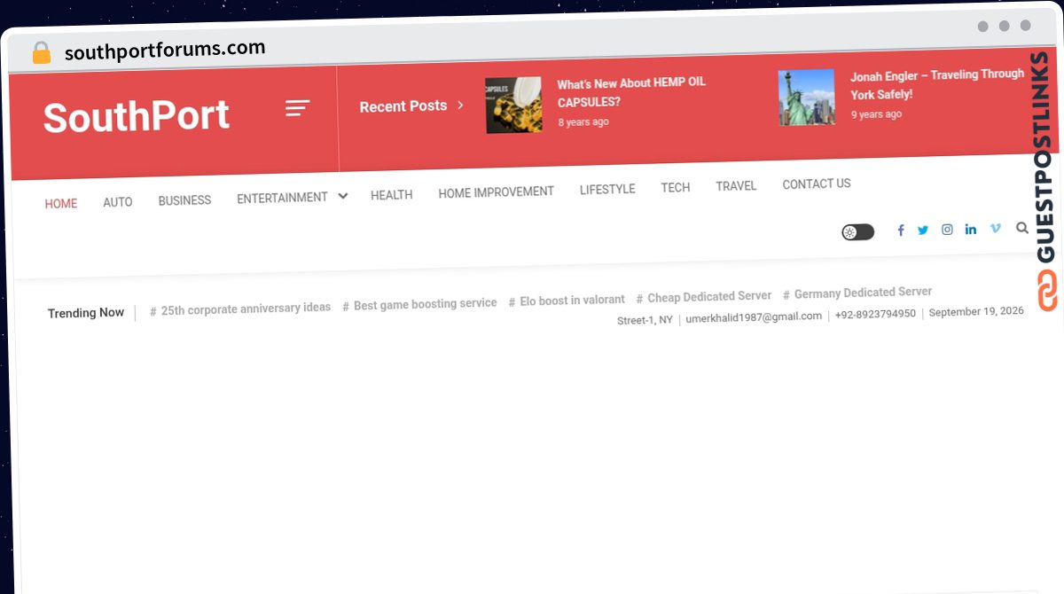Visit the Instagram social icon
Screen dimensions: 1064x594
click(x=947, y=230)
